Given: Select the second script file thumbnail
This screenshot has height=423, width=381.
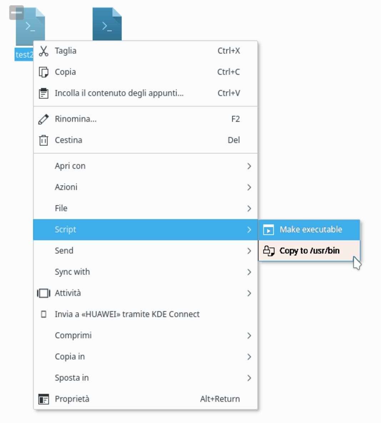Looking at the screenshot, I should 107,24.
